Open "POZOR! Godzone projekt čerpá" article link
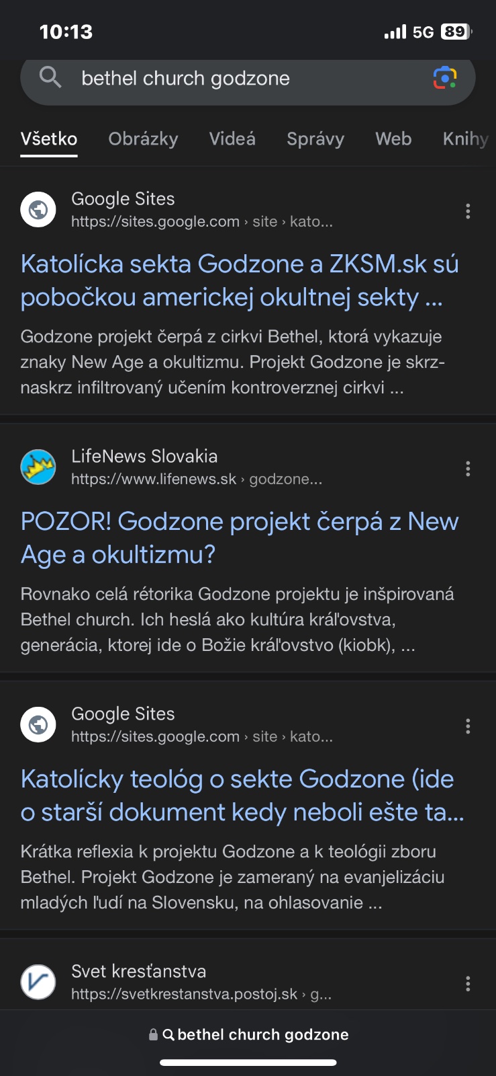Viewport: 496px width, 1076px height. click(239, 538)
